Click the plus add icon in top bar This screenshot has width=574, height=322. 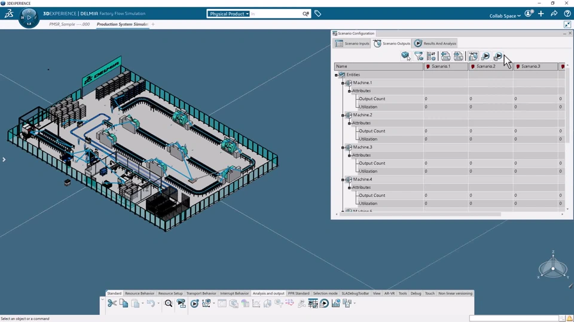coord(541,14)
